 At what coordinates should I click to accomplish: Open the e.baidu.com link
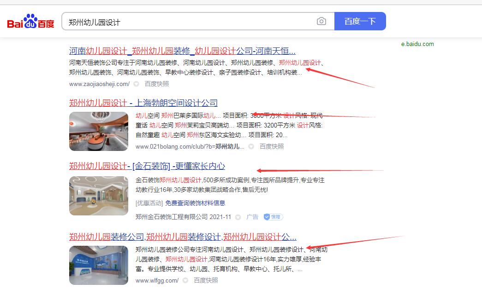coord(417,44)
